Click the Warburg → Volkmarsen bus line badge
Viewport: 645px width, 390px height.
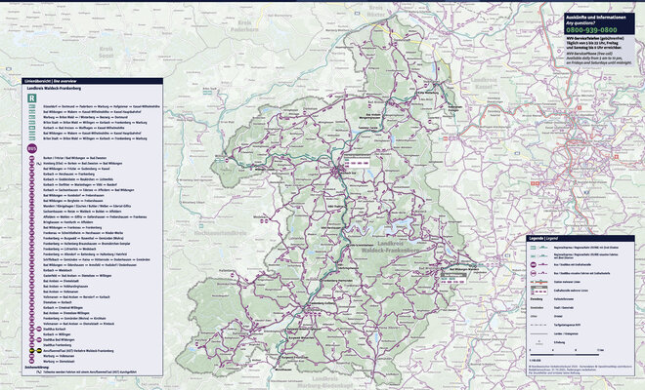click(31, 354)
